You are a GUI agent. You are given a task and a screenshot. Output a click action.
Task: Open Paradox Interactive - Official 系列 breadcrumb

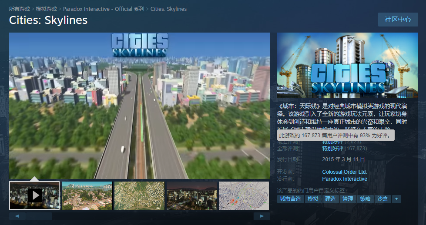point(104,9)
